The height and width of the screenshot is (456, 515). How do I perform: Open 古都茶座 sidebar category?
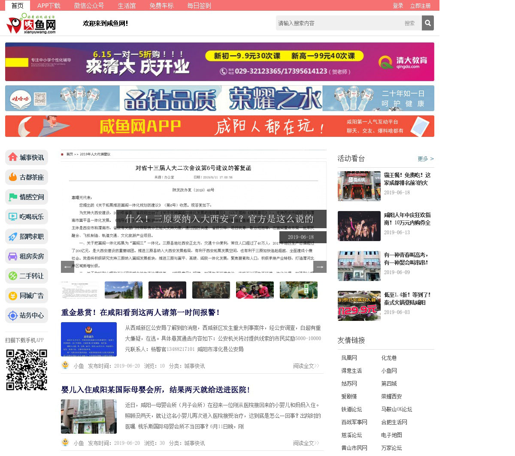pos(27,177)
